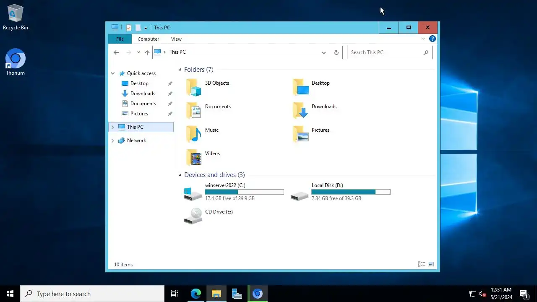Click the taskbar clock and date
537x302 pixels.
coord(501,294)
